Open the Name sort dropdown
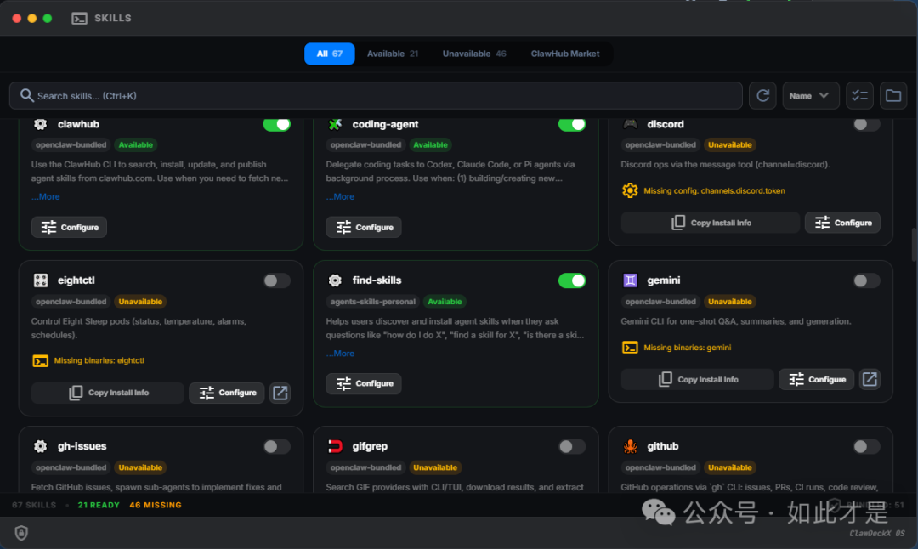Viewport: 918px width, 549px height. coord(811,95)
